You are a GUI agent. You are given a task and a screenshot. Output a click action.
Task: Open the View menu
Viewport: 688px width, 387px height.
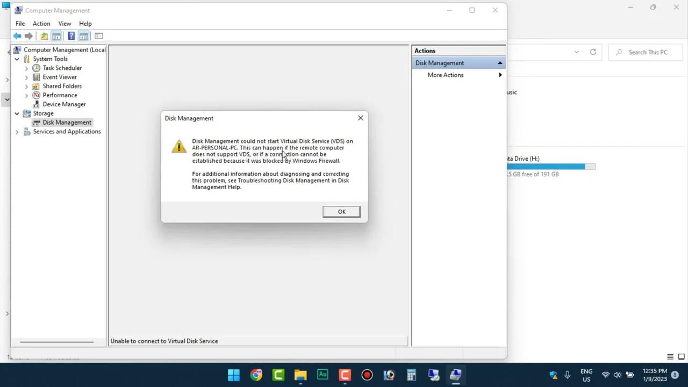click(64, 23)
